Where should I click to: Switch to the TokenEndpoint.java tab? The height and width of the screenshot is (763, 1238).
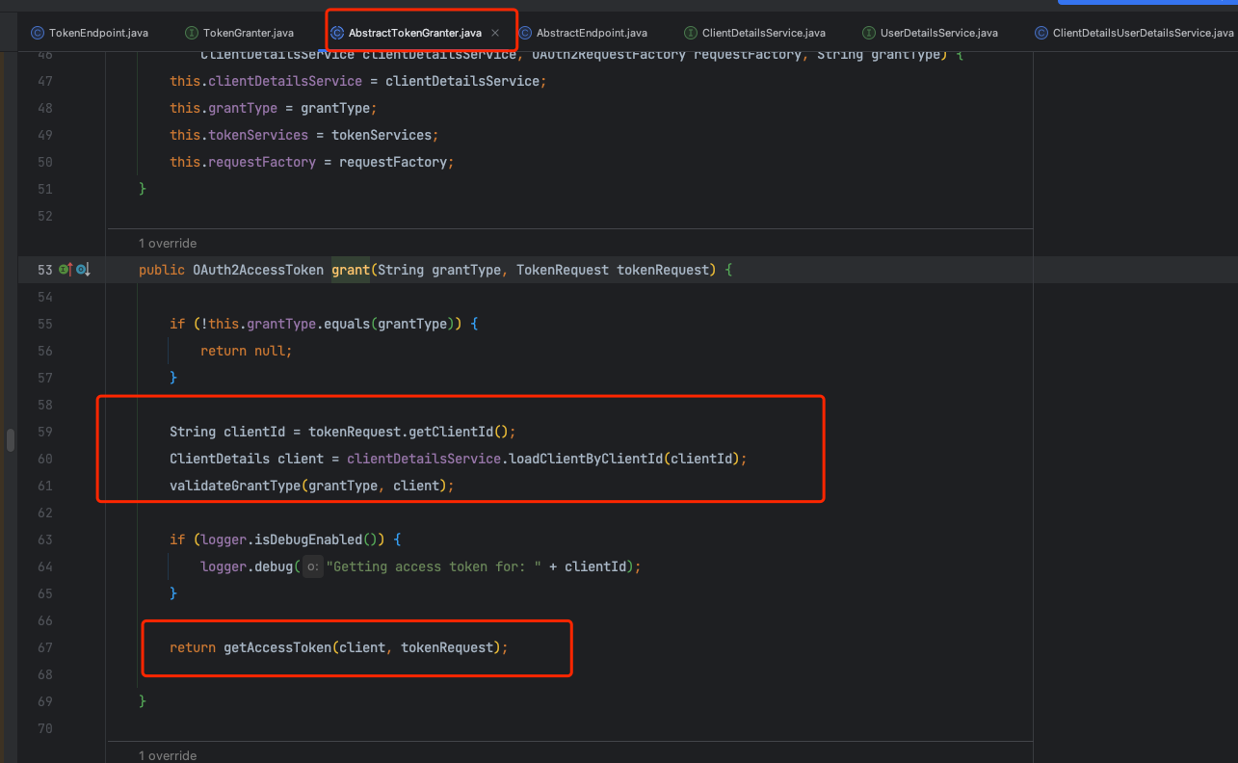pyautogui.click(x=97, y=33)
